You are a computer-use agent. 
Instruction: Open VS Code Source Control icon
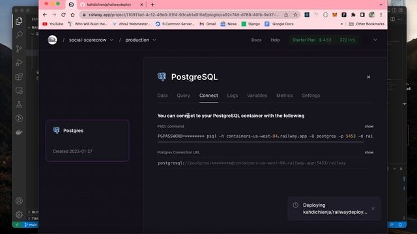19,49
